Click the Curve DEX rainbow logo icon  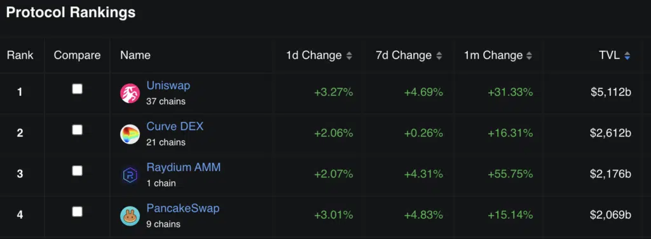(x=130, y=134)
